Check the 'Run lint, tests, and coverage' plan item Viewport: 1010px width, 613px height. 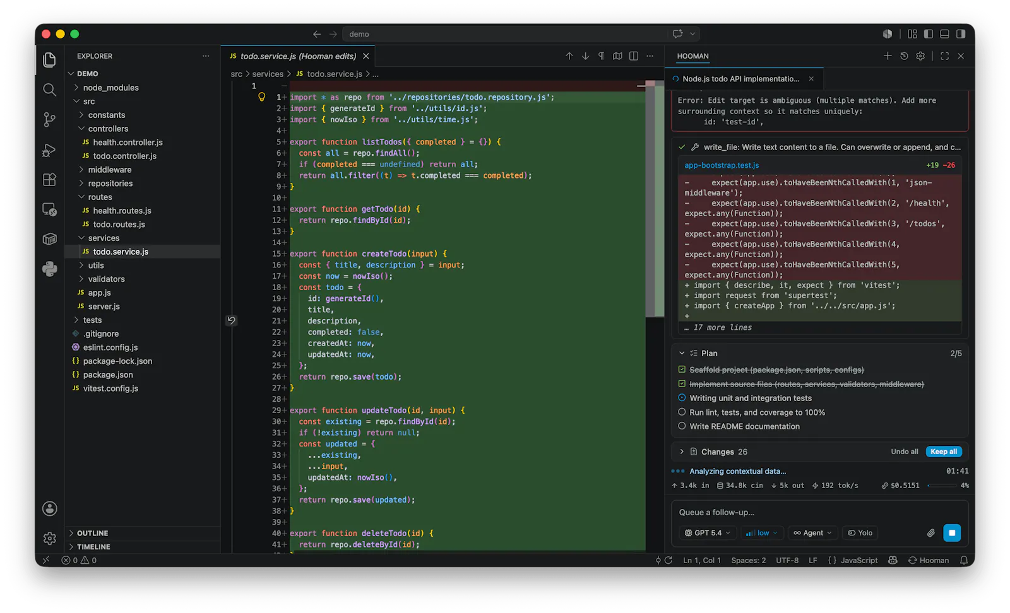click(682, 412)
